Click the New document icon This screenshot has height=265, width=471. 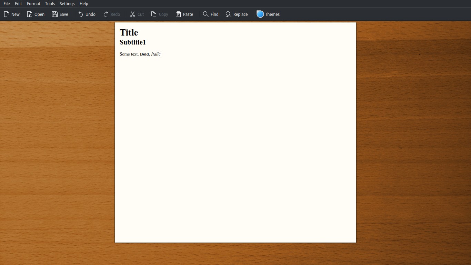7,14
